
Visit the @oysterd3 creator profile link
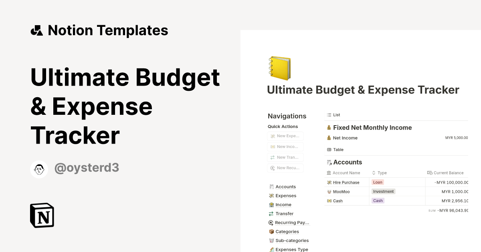tap(87, 168)
